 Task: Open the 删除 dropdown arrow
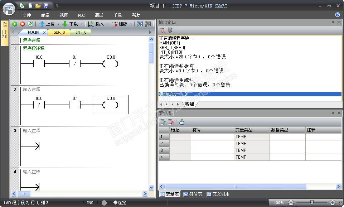pos(131,24)
